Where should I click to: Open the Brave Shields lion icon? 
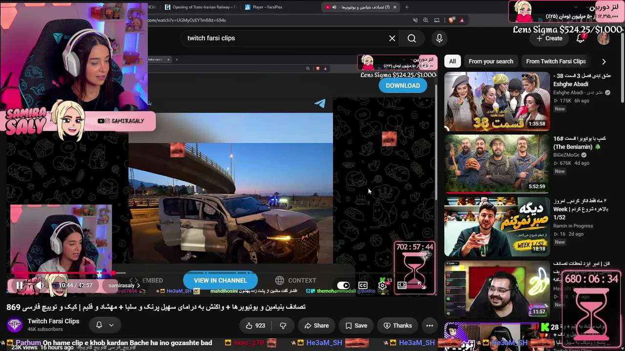tap(451, 20)
